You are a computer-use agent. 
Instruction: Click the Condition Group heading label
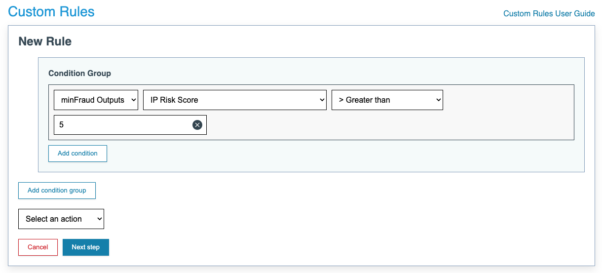click(79, 73)
